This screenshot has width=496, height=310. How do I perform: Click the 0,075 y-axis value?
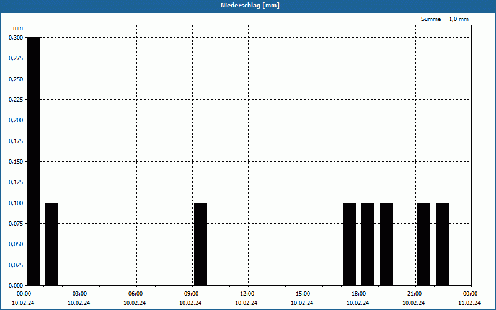coord(16,224)
